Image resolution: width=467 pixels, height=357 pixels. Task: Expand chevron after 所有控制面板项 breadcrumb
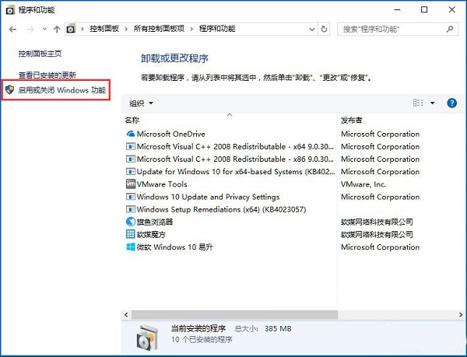tap(191, 29)
